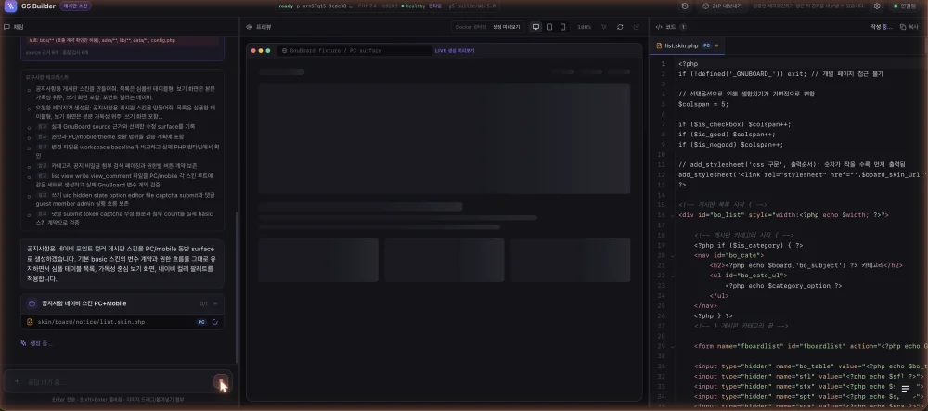Image resolution: width=928 pixels, height=411 pixels.
Task: Click the code file count badge 1
Action: (x=683, y=27)
